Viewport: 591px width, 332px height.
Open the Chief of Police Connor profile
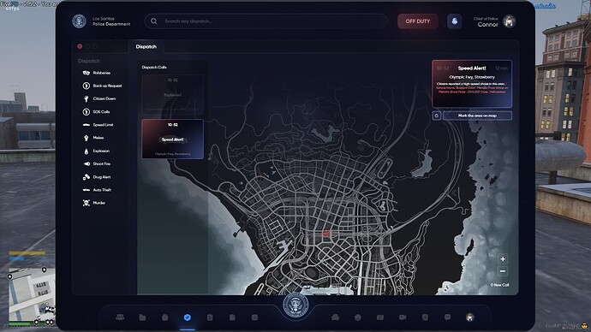click(x=494, y=21)
